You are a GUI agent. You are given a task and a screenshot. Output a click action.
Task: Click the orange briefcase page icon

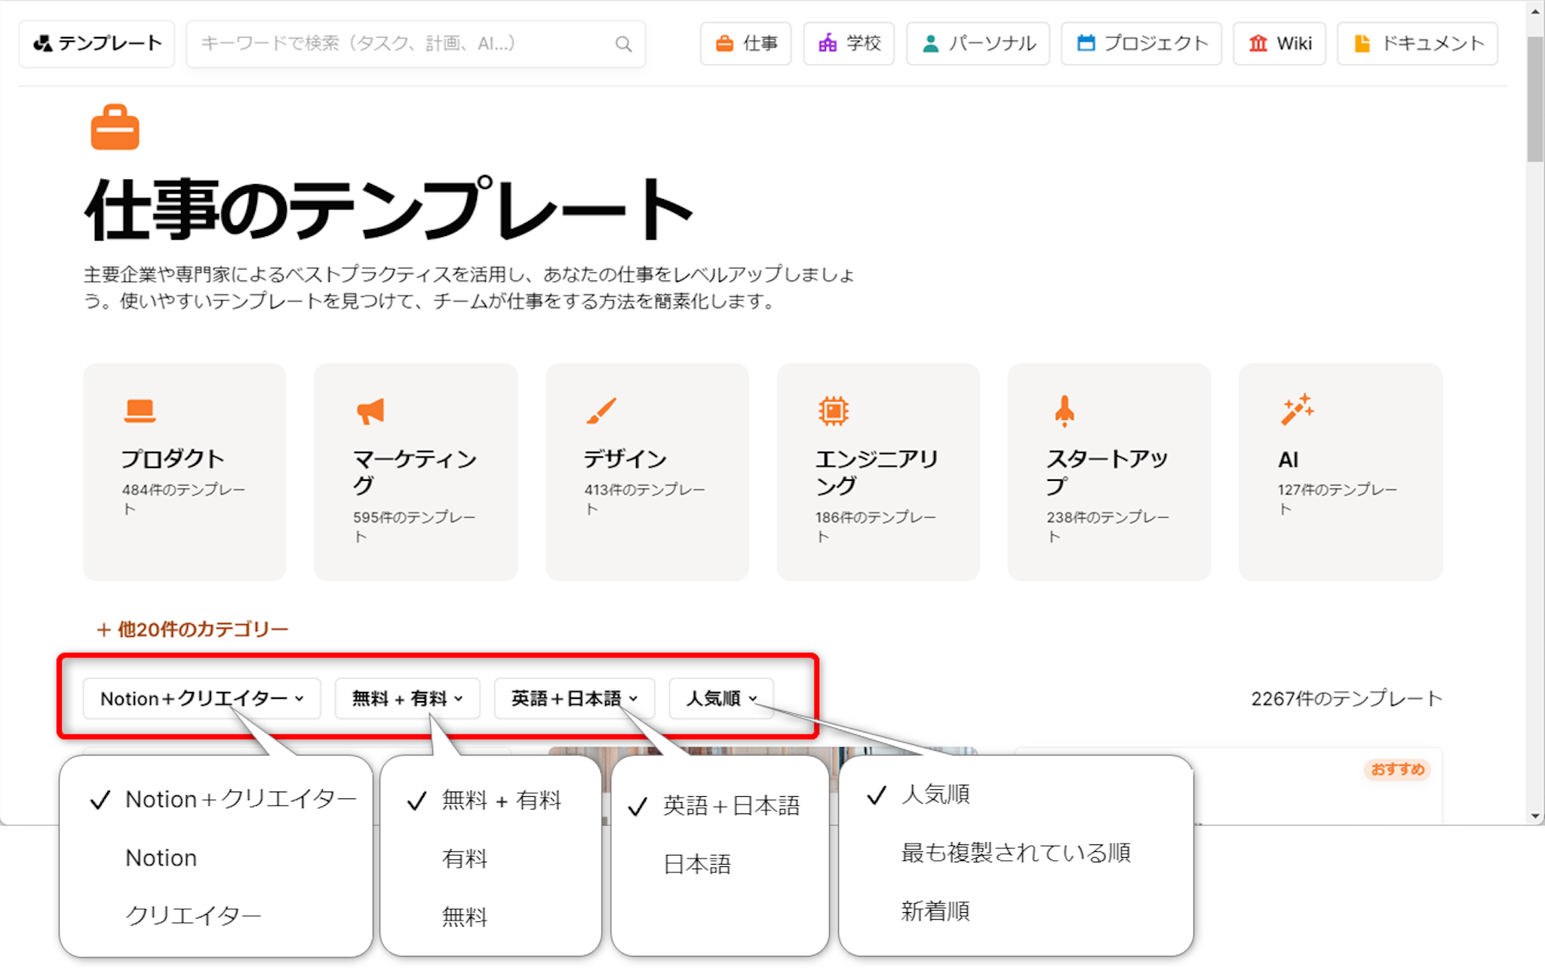click(x=115, y=127)
